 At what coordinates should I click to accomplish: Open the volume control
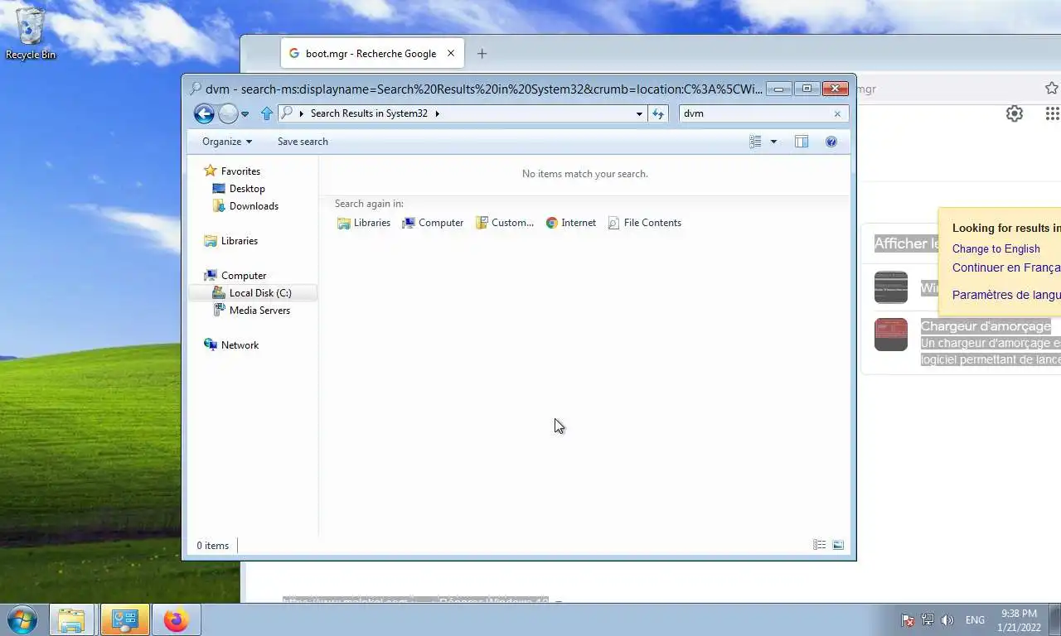[x=947, y=620]
